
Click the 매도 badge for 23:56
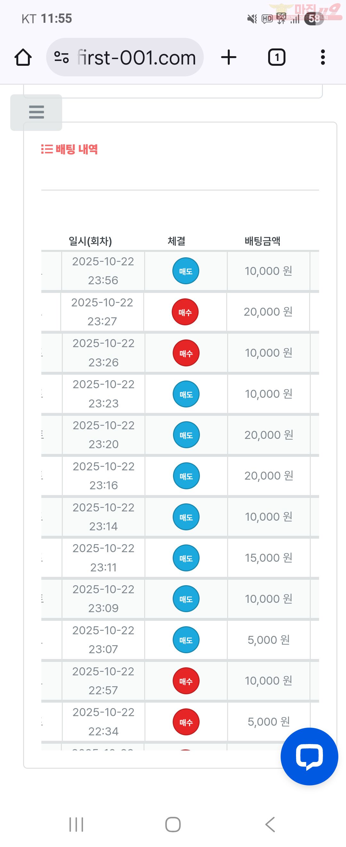tap(185, 271)
